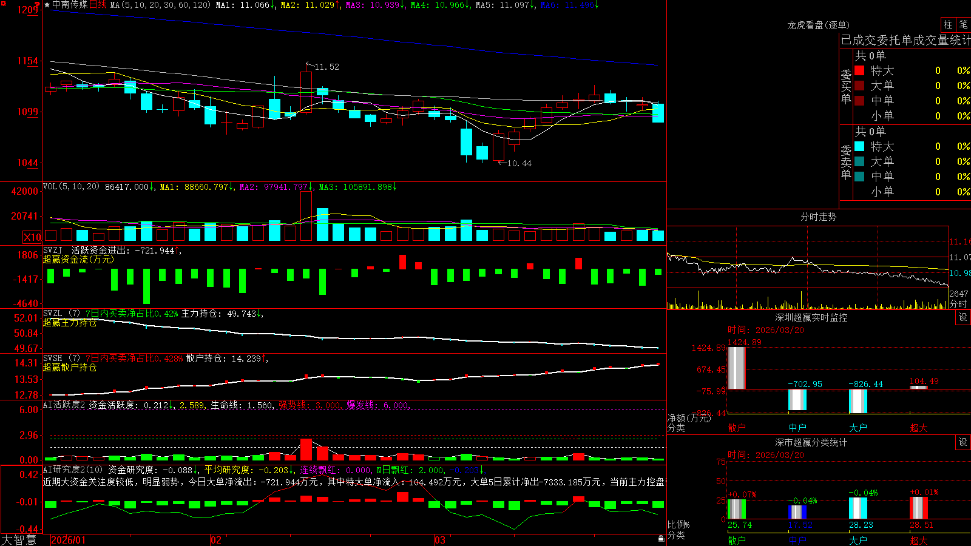Click the 超赢主力持仓 indicator label
The width and height of the screenshot is (971, 546).
click(70, 323)
